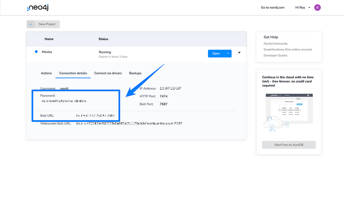Open the dropdown arrow on the Open button
The image size is (344, 199).
(228, 53)
